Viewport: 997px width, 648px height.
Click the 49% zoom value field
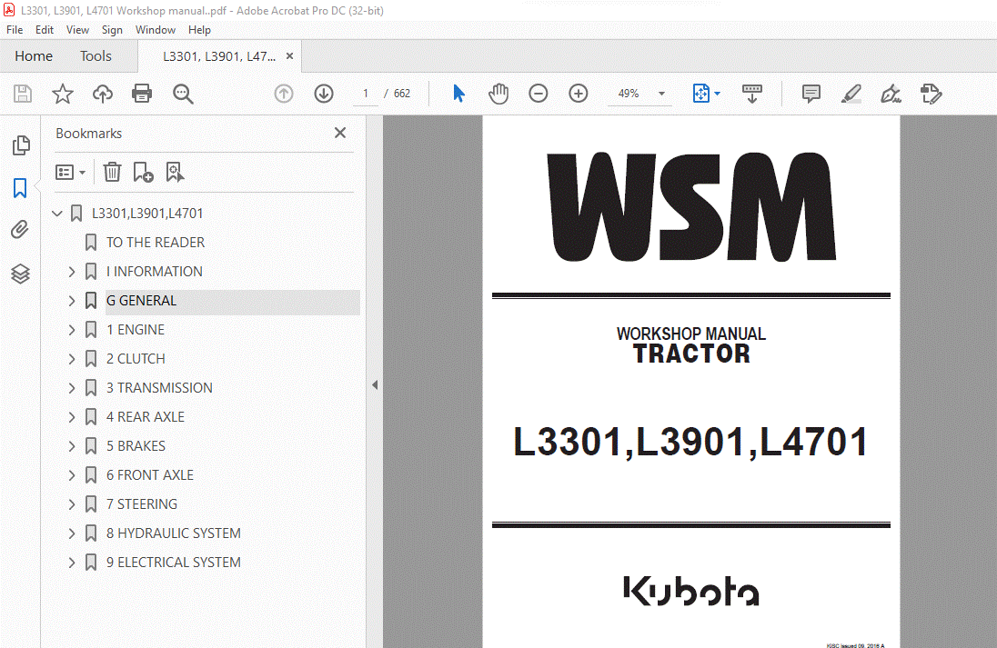629,94
